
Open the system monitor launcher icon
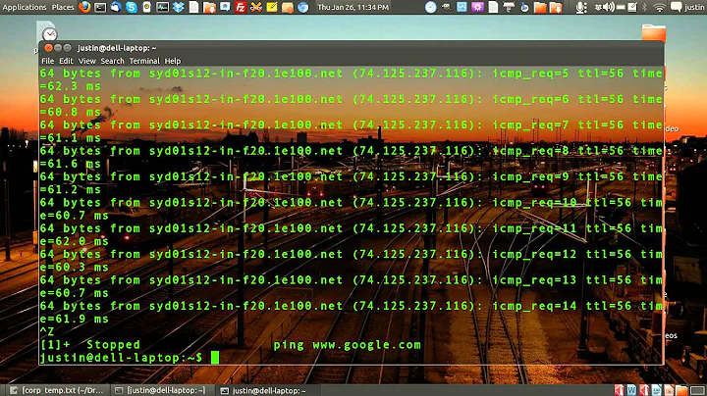[x=162, y=7]
